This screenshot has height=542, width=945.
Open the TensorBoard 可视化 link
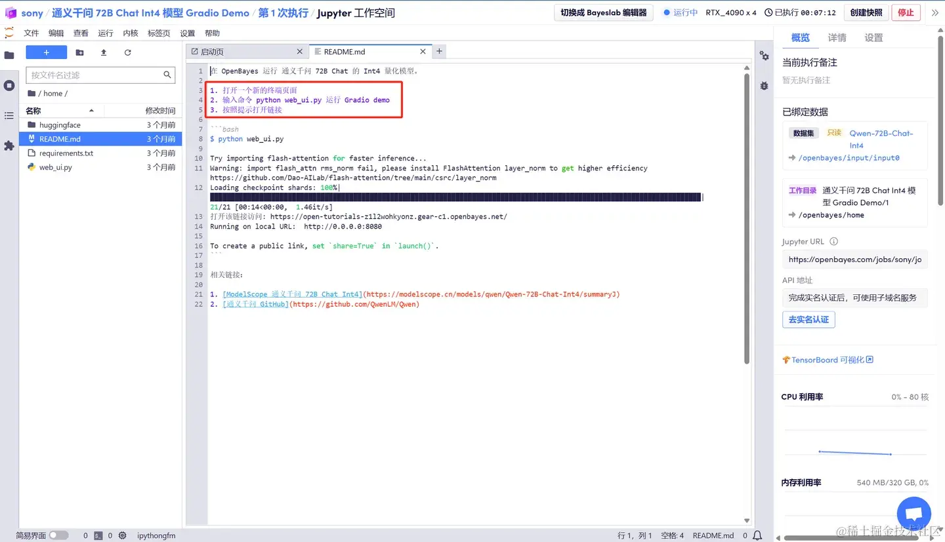[828, 360]
